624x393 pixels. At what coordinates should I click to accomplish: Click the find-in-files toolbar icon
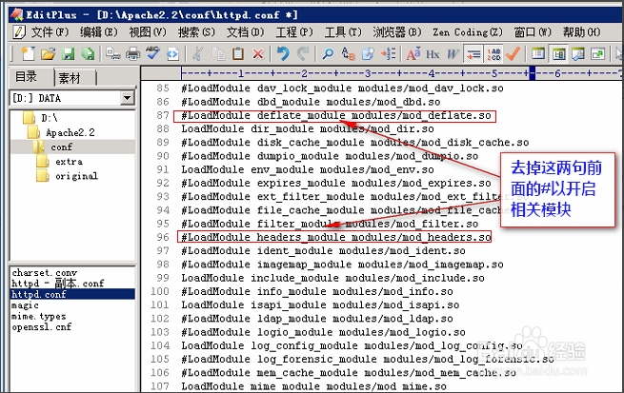368,53
